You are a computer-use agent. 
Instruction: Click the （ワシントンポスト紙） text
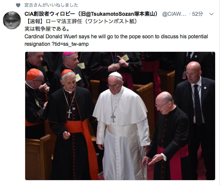pyautogui.click(x=111, y=21)
